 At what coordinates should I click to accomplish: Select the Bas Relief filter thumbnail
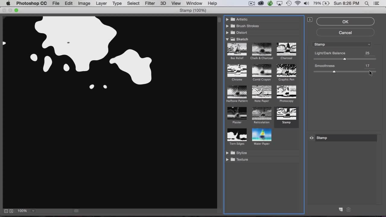(237, 49)
